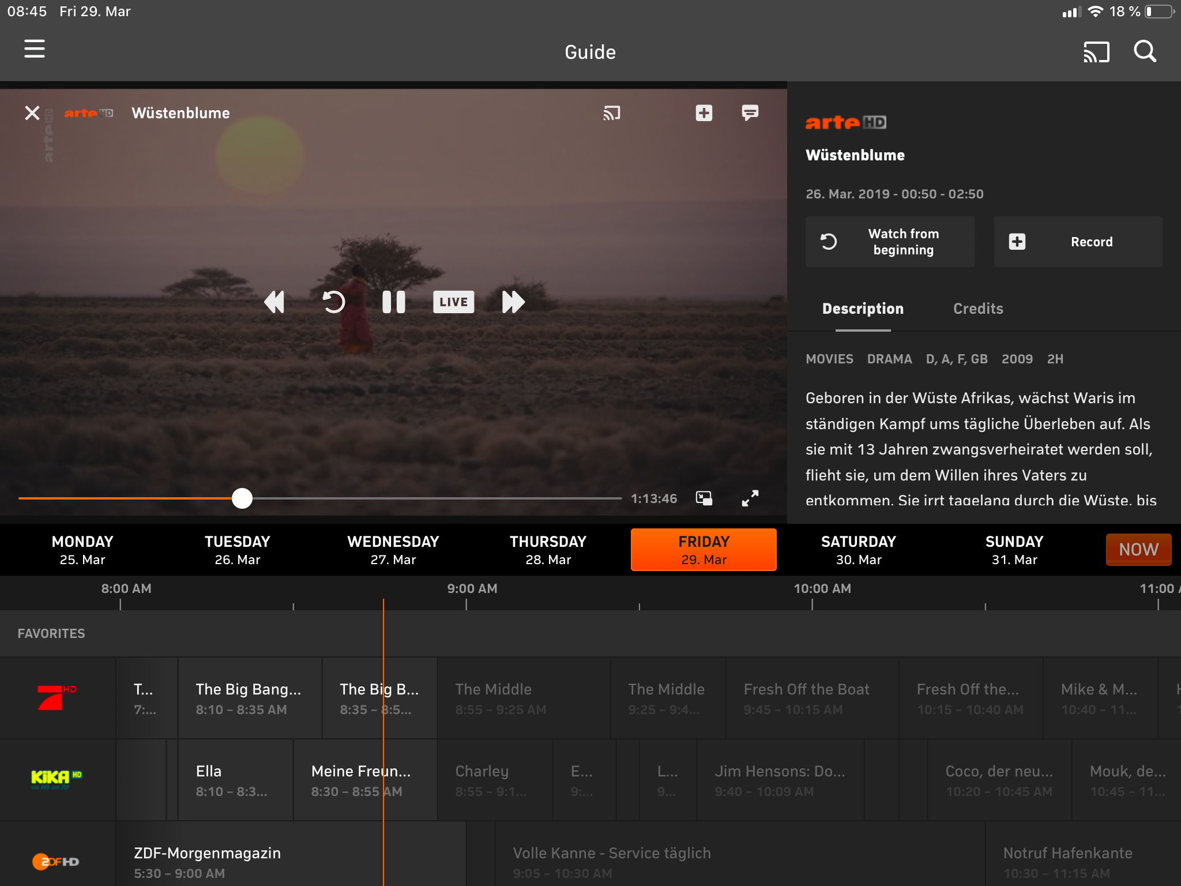Tap the 10:00 AM timeline label
Viewport: 1181px width, 886px height.
[x=822, y=589]
